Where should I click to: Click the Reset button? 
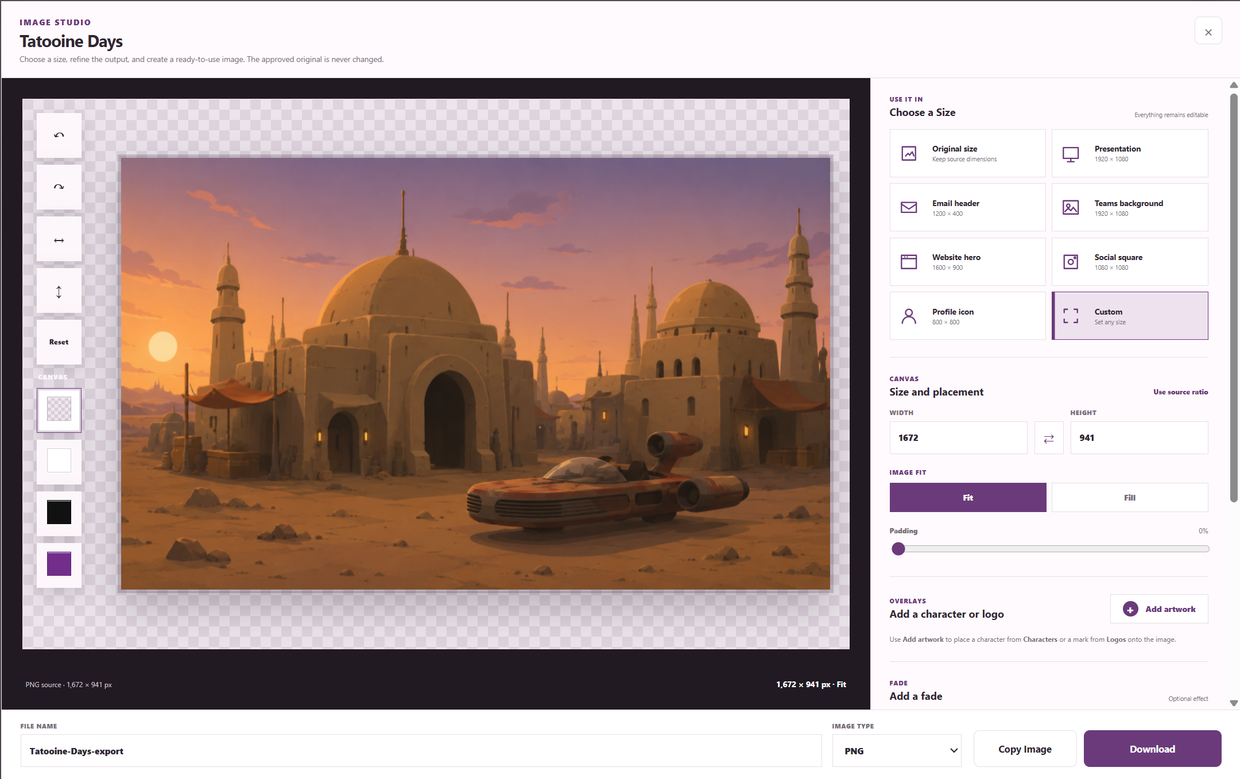click(x=59, y=342)
